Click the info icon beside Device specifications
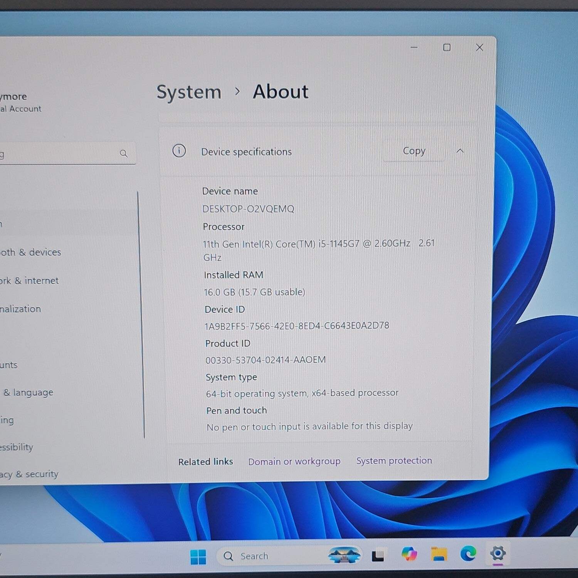Viewport: 578px width, 578px height. click(x=179, y=151)
